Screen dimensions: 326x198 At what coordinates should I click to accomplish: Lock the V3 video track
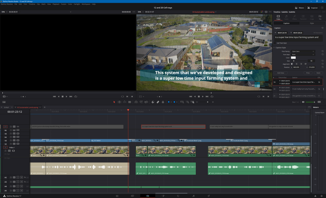coord(11,141)
